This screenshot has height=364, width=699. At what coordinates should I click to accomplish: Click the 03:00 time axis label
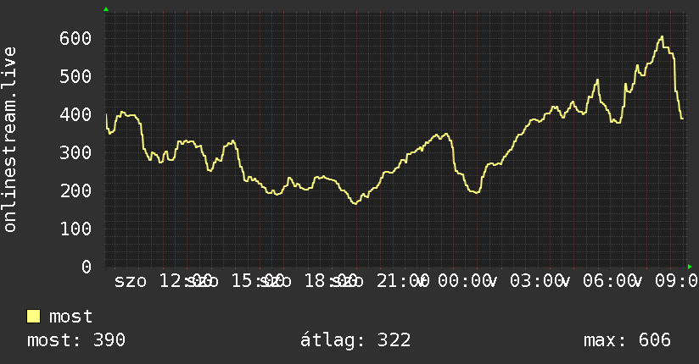click(536, 281)
